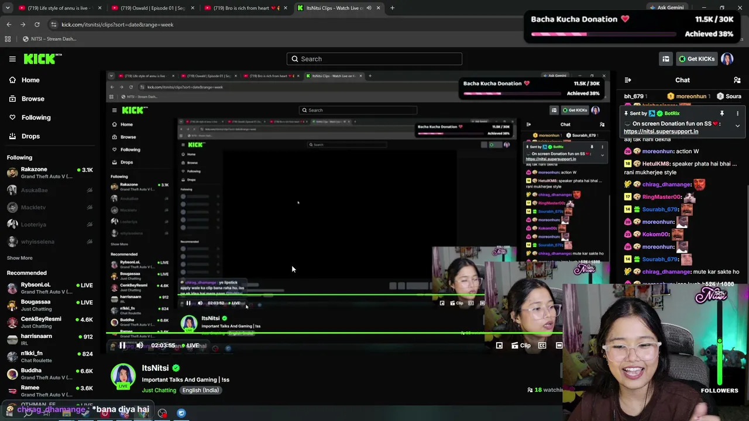The width and height of the screenshot is (749, 421).
Task: Focus the Kick search field
Action: click(x=374, y=59)
